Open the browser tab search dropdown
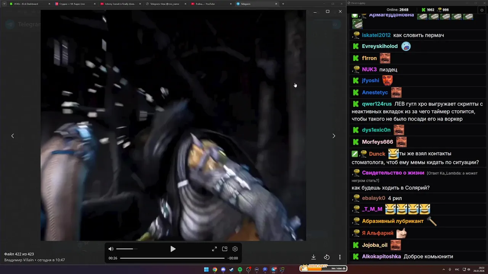Viewport: 488px width, 274px height. [x=4, y=4]
